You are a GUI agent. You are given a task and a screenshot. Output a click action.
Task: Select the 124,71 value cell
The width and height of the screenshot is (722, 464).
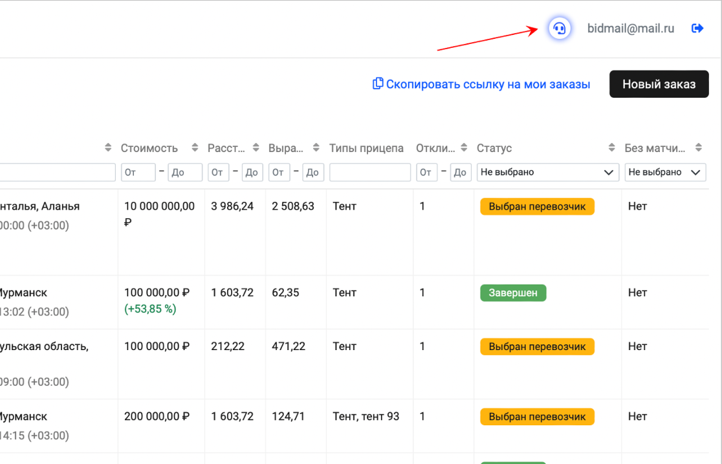pyautogui.click(x=289, y=416)
